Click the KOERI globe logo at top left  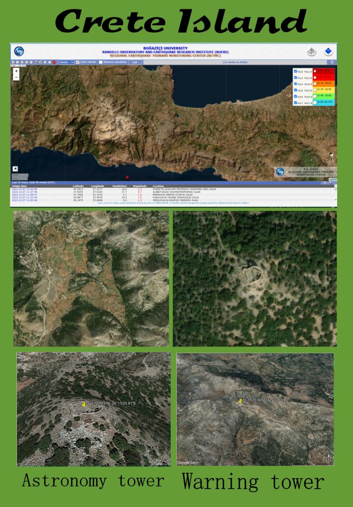coord(19,51)
